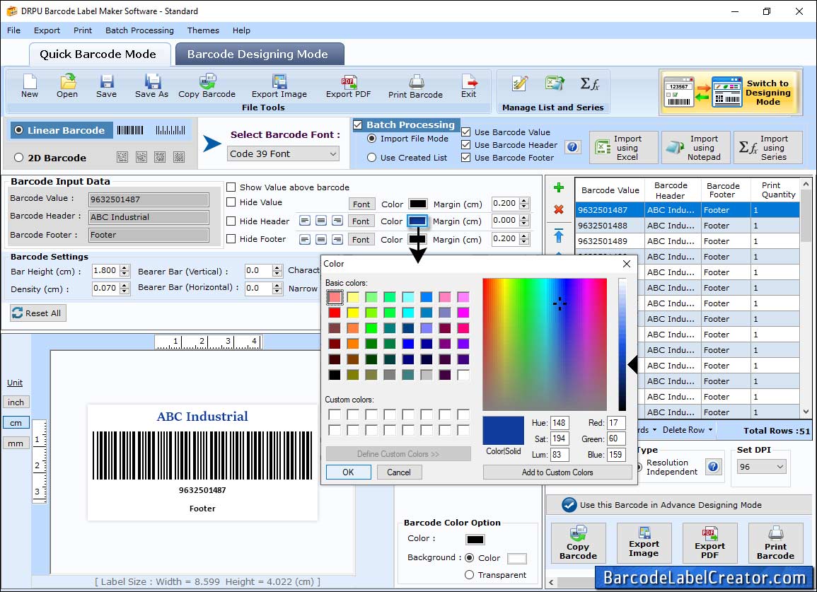817x592 pixels.
Task: Center-align the footer text icon
Action: coord(321,239)
